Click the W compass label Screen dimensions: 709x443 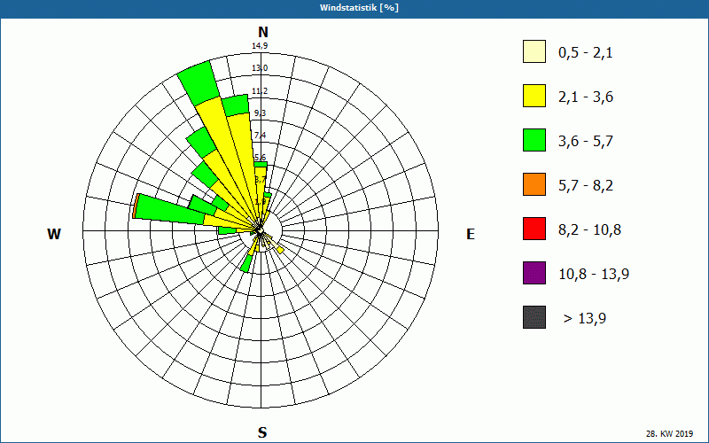(x=54, y=234)
